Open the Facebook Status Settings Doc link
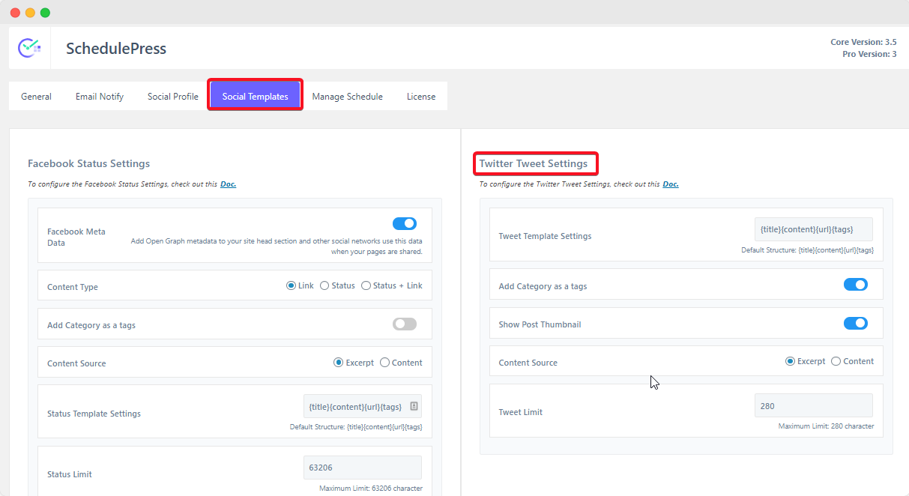The image size is (909, 496). 228,184
